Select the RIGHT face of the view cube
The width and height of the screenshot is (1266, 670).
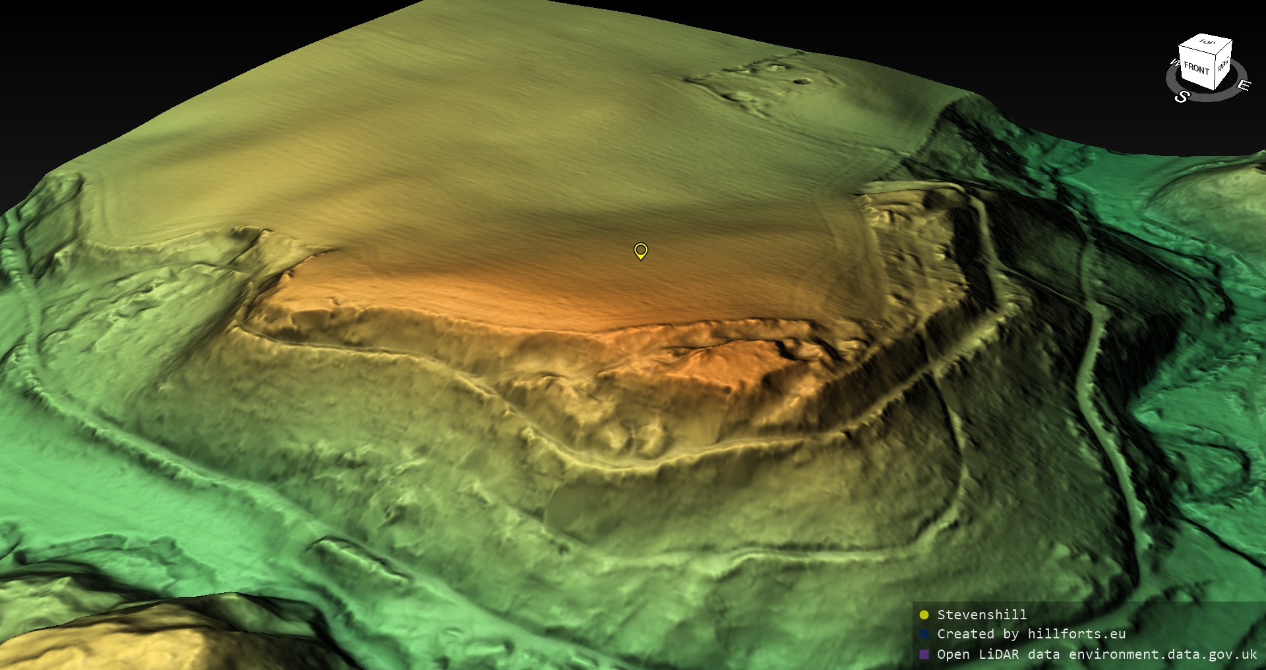point(1223,65)
